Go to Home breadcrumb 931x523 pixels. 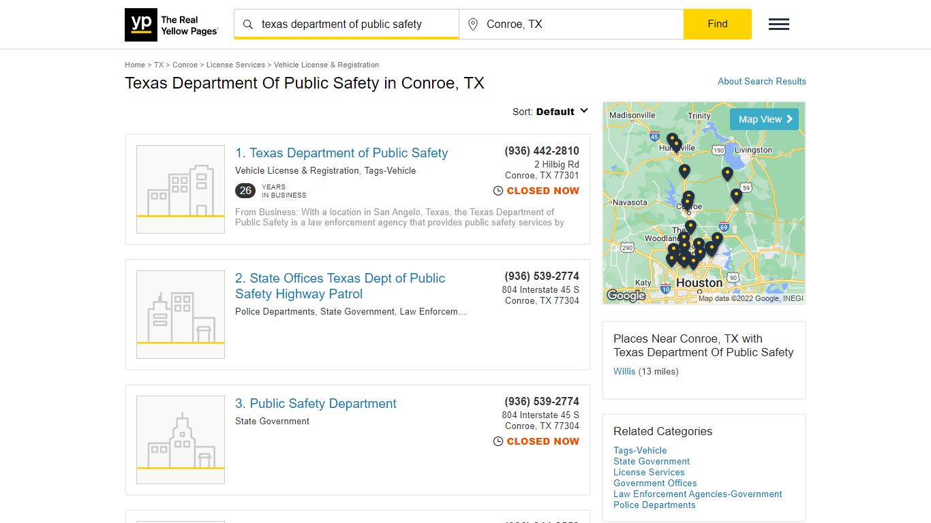click(x=135, y=65)
